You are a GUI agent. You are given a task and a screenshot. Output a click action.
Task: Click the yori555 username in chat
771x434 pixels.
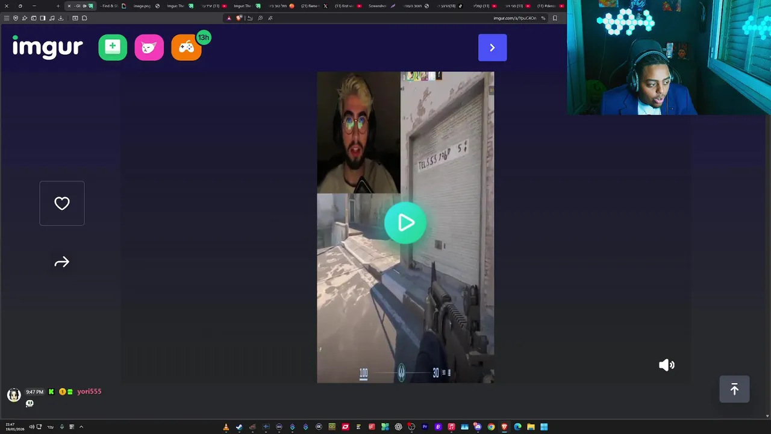[x=89, y=392]
